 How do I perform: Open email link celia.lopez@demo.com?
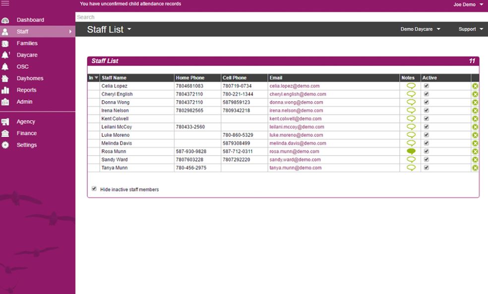tap(295, 86)
